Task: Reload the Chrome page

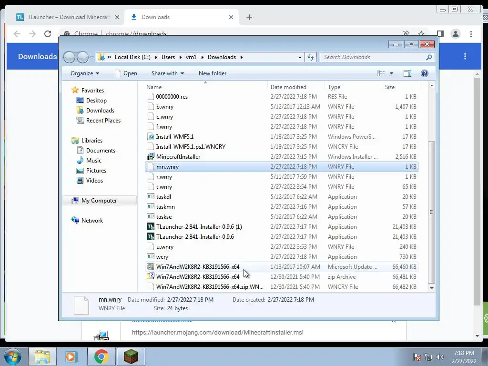Action: click(48, 34)
